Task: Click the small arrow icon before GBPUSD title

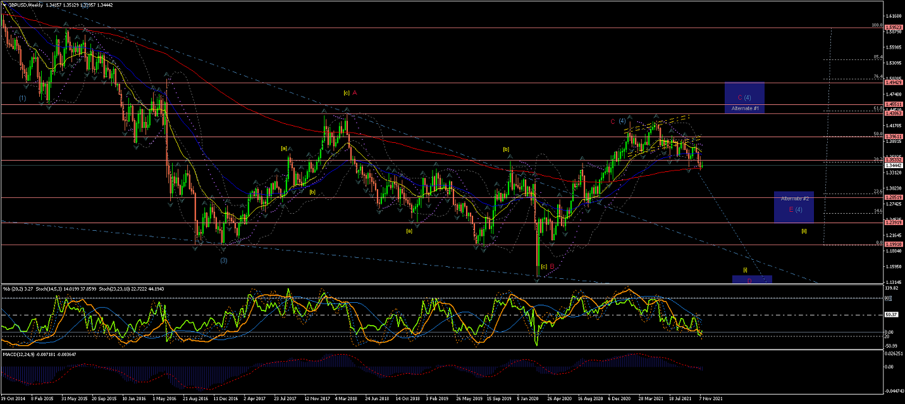Action: 4,5
